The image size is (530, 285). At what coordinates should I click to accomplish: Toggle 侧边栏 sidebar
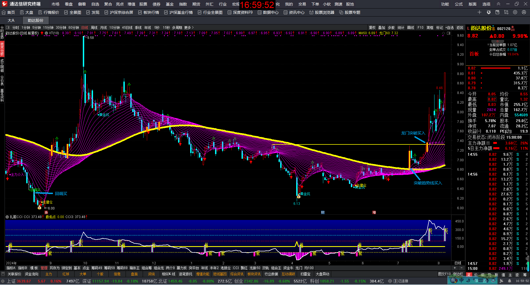pyautogui.click(x=458, y=274)
